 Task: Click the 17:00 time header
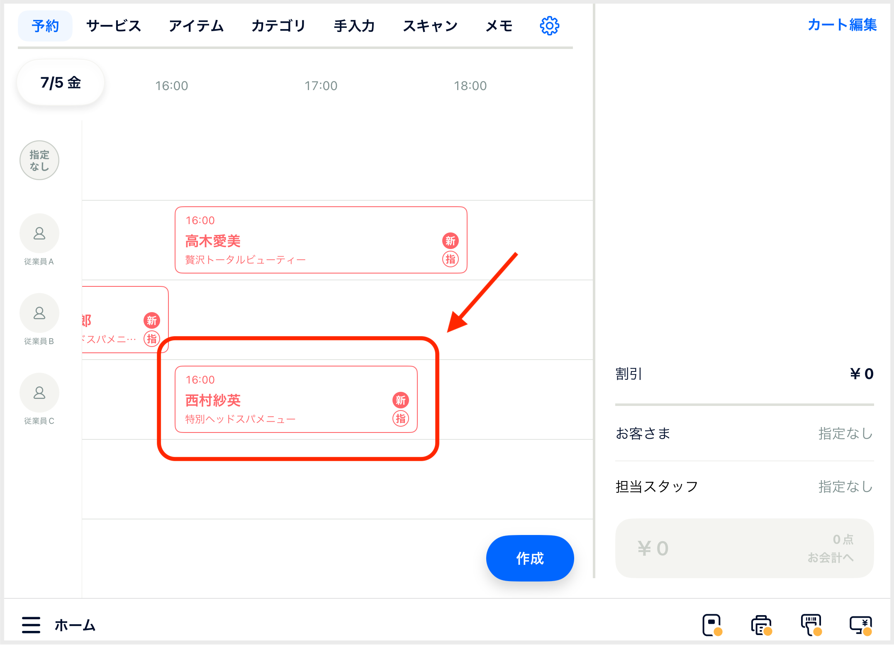pyautogui.click(x=321, y=86)
